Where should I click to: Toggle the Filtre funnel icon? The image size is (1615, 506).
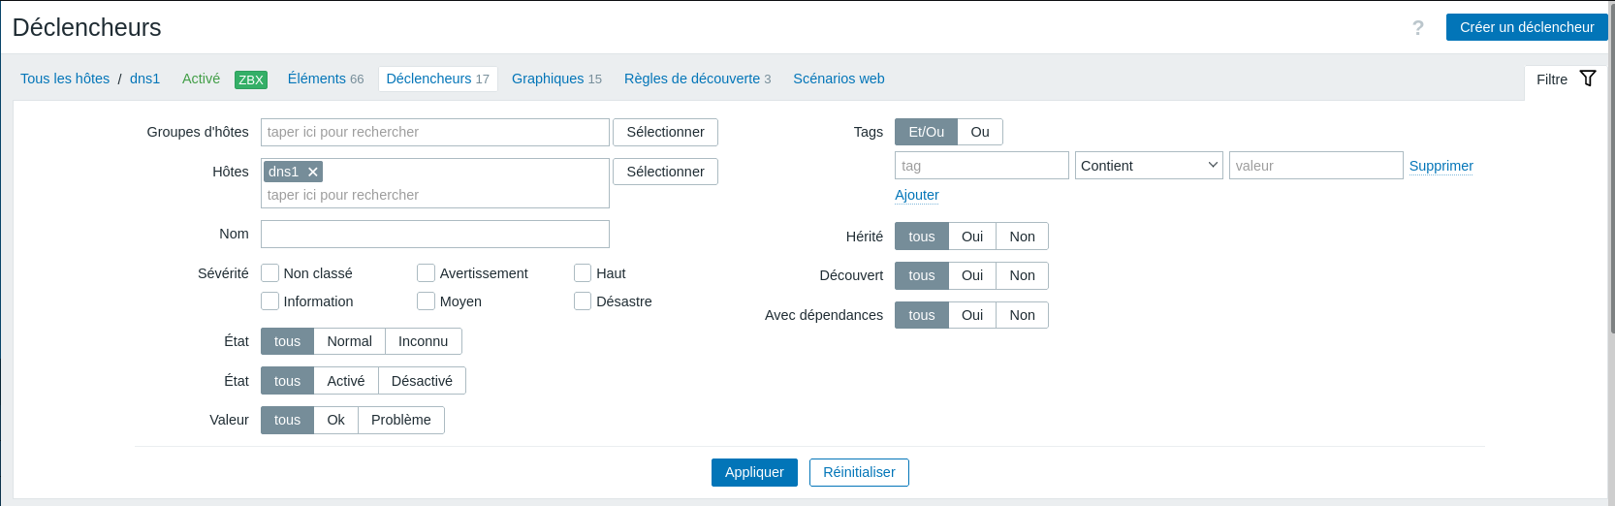(1587, 79)
